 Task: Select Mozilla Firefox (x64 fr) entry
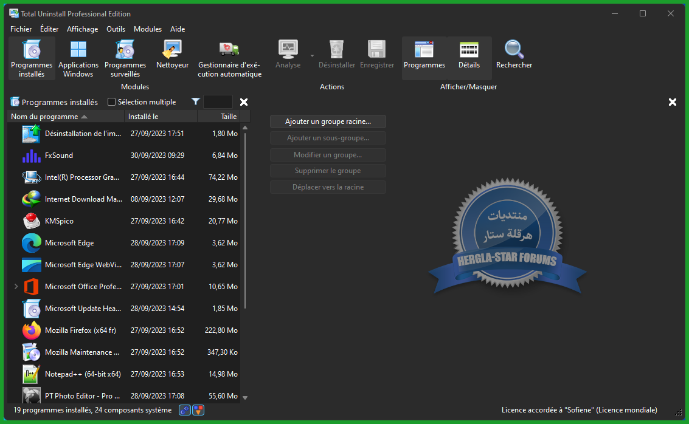(x=80, y=330)
